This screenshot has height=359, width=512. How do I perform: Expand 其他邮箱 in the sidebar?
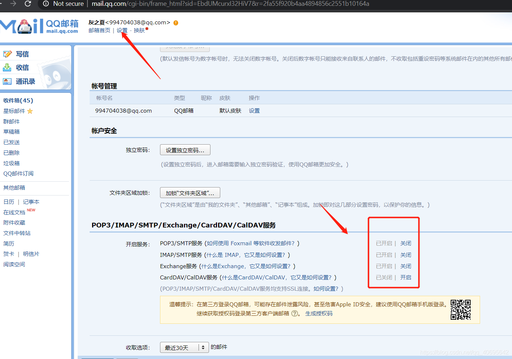(x=14, y=188)
